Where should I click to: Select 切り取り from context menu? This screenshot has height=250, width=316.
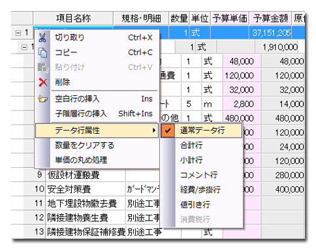(97, 38)
